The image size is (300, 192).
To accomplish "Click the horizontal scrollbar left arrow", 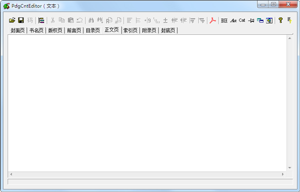I will [x=11, y=174].
